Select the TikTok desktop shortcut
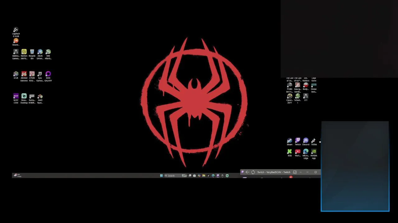The width and height of the screenshot is (398, 223). pyautogui.click(x=314, y=142)
